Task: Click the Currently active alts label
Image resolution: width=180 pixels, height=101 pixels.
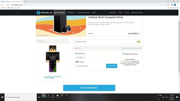Action: [80, 42]
